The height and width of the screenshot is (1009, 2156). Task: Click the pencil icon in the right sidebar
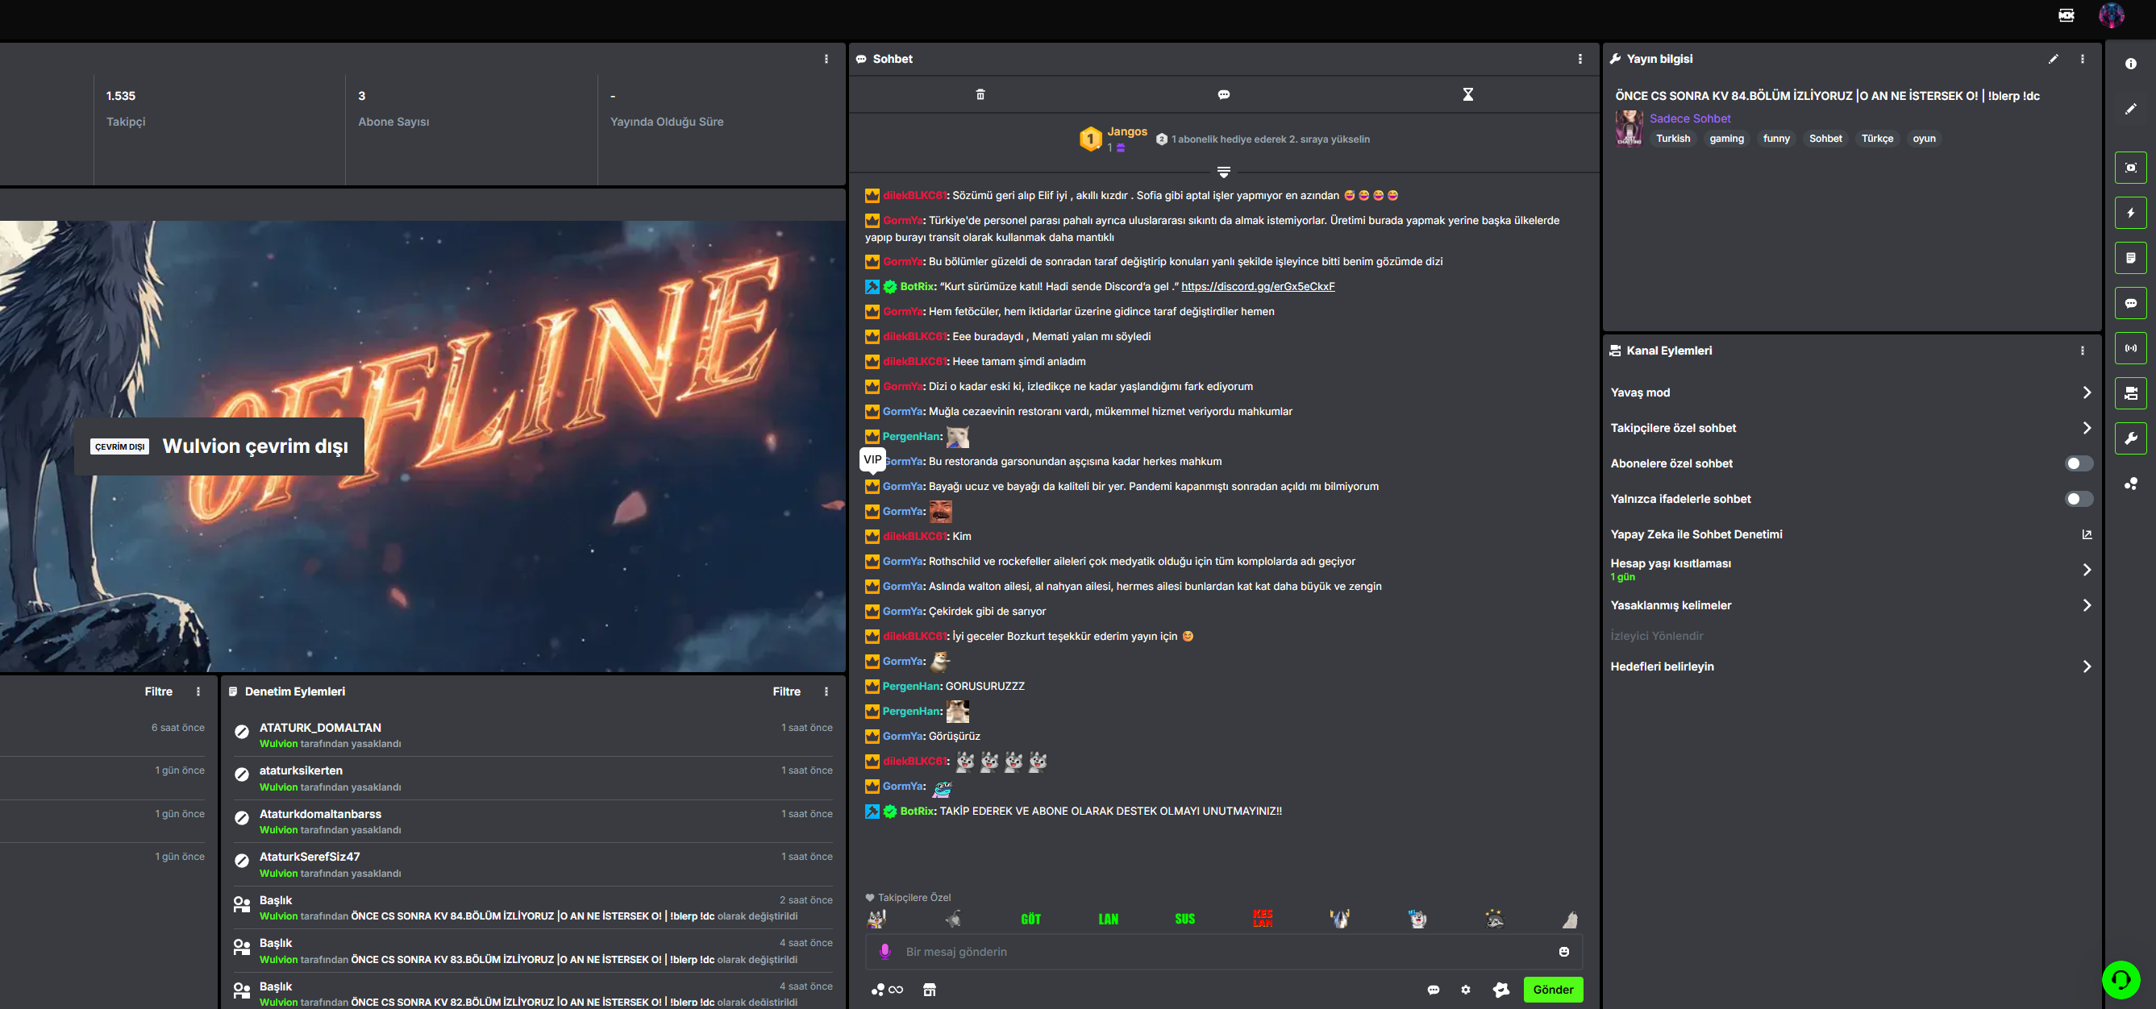click(x=2130, y=109)
